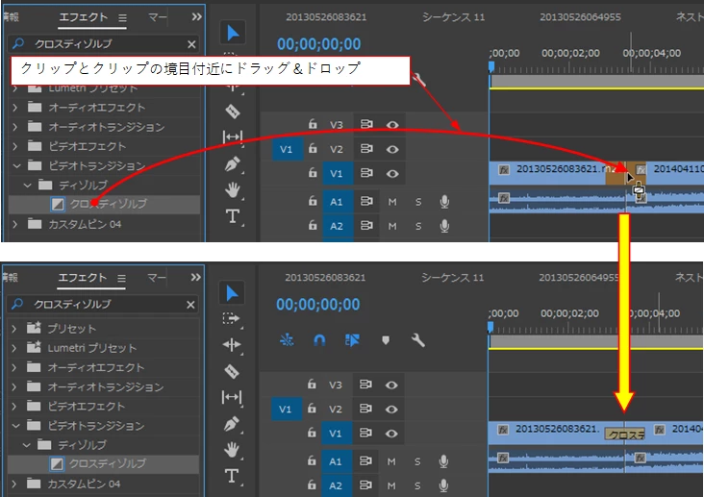Select the Pen tool in lower screenshot

[x=232, y=424]
